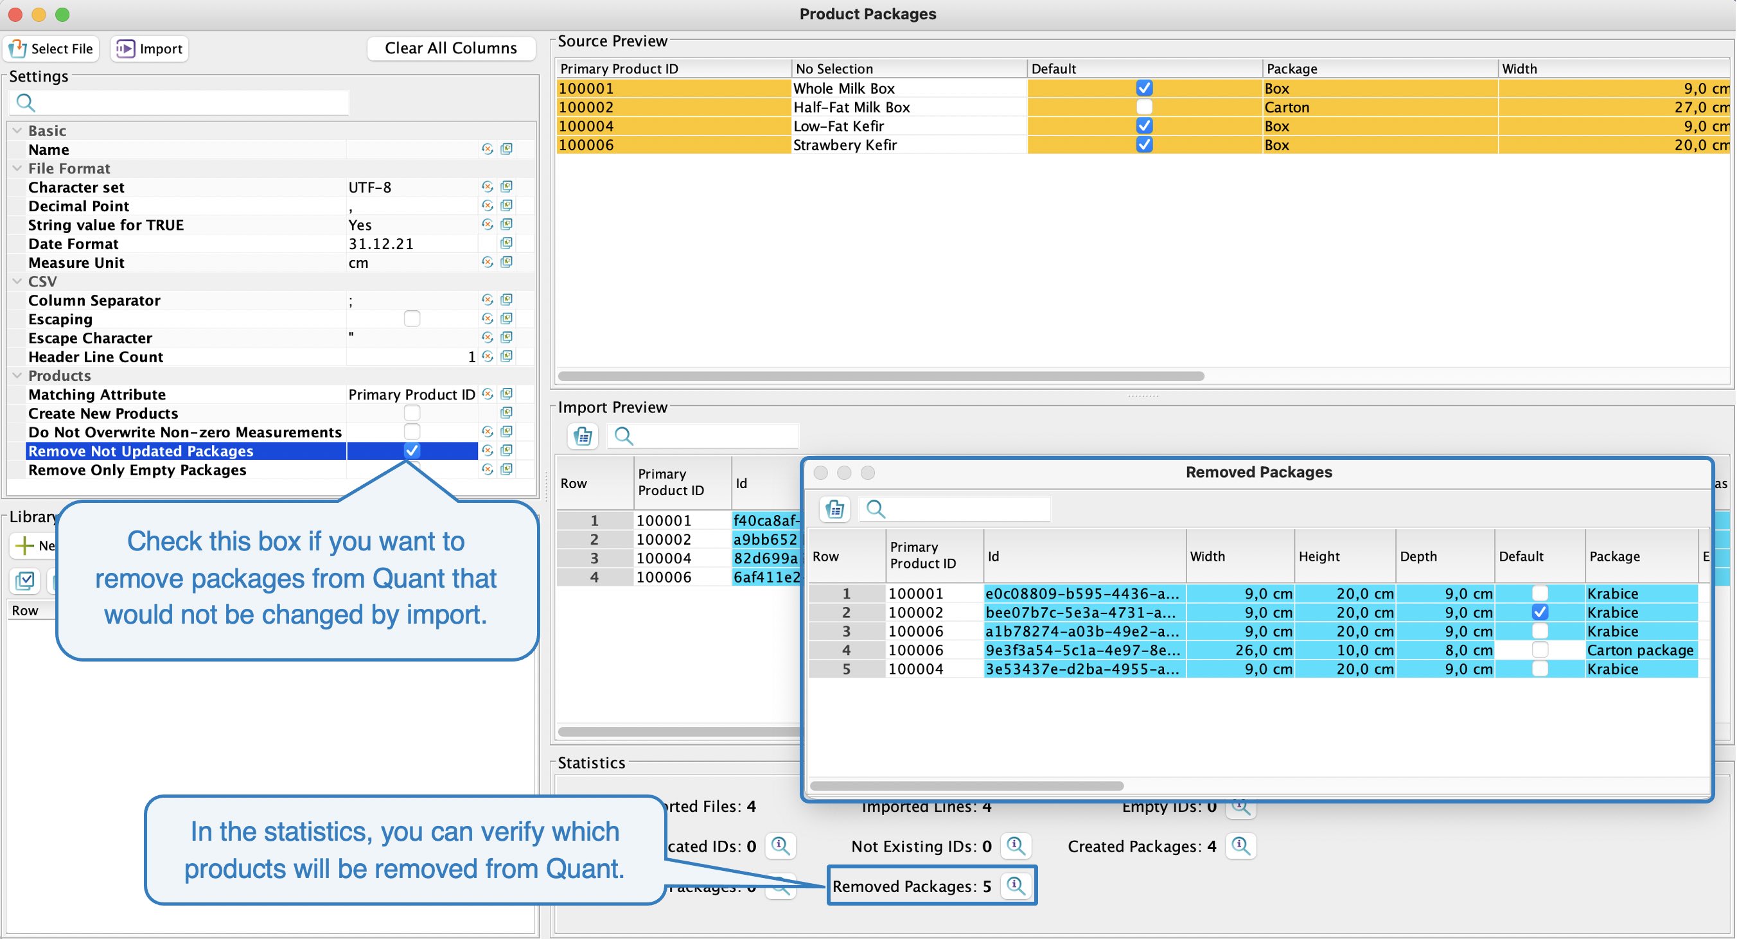Open Removed Packages statistics detail magnifier
This screenshot has height=939, width=1737.
click(x=1016, y=886)
